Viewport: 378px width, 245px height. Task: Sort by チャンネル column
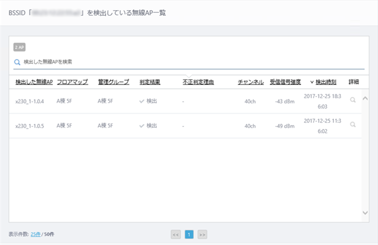pos(251,82)
